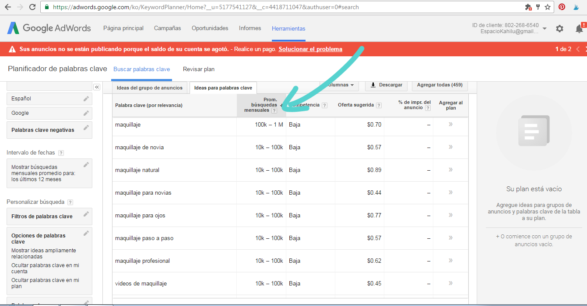
Task: Click the '100k – 1 M' search volume
Action: (269, 125)
